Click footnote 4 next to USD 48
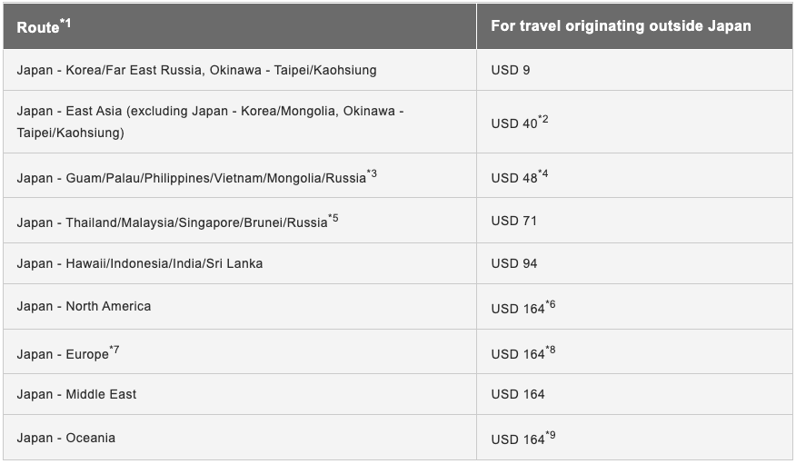This screenshot has width=796, height=464. 543,173
